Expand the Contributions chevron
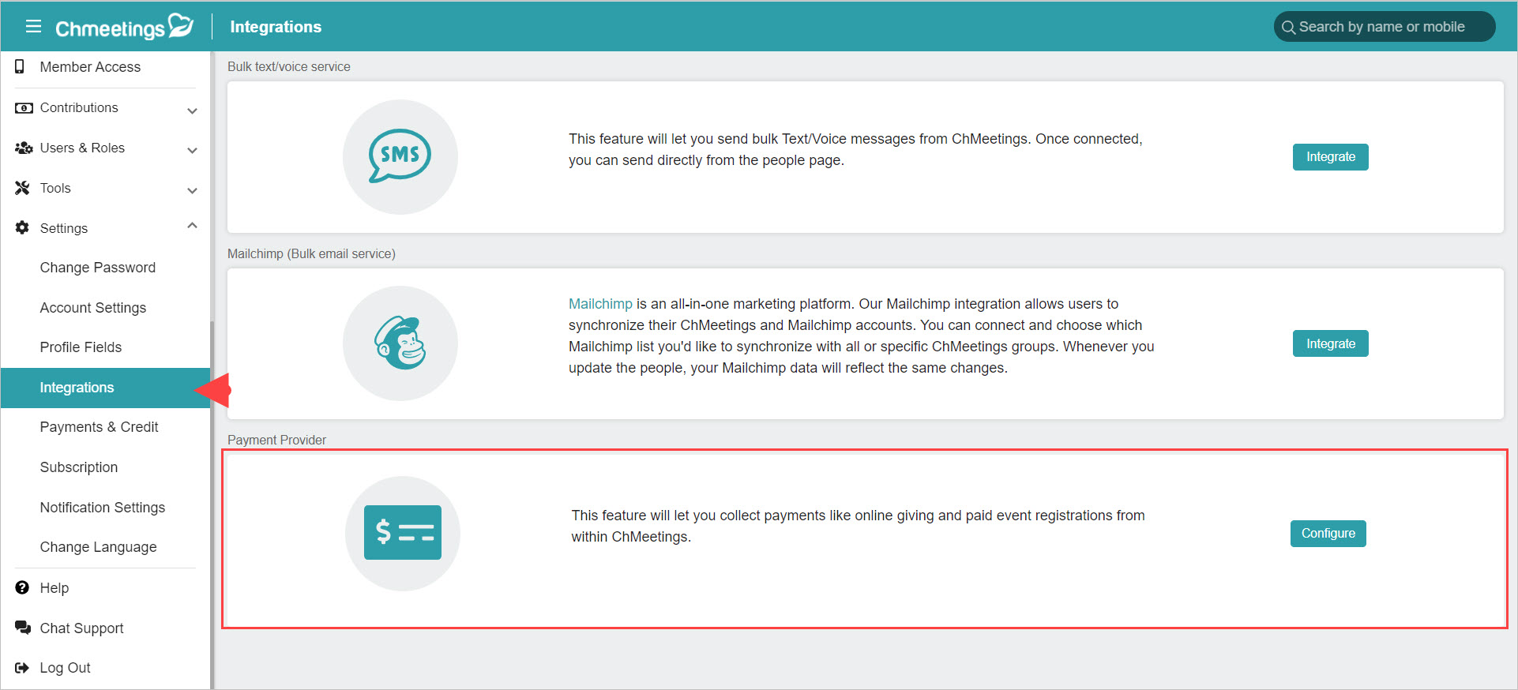 click(x=192, y=111)
